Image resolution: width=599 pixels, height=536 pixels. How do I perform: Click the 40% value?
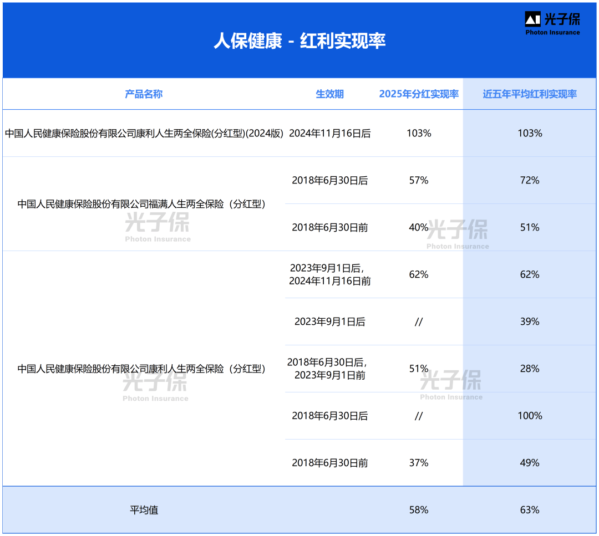[419, 227]
